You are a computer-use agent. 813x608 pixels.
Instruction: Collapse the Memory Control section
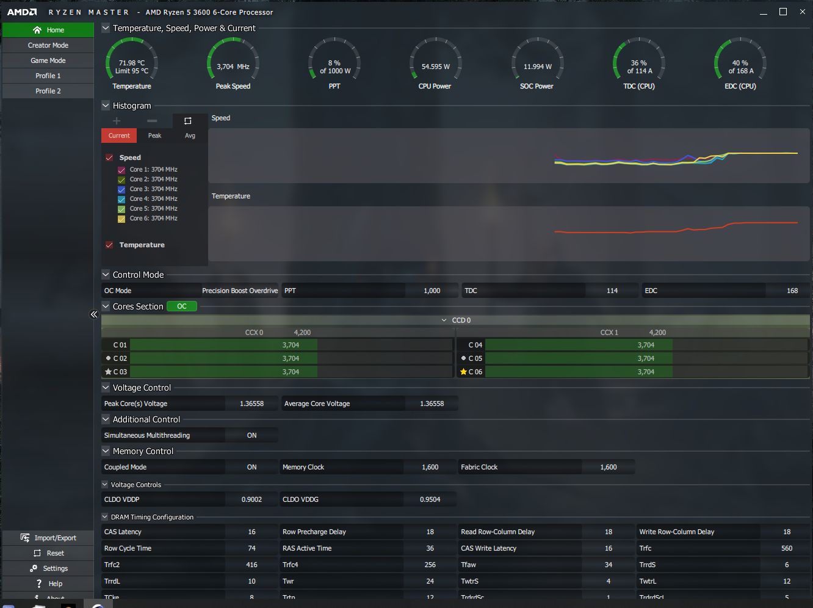point(106,451)
